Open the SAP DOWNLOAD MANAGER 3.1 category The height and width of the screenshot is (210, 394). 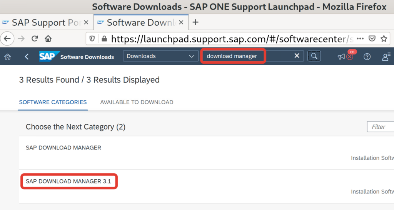68,181
